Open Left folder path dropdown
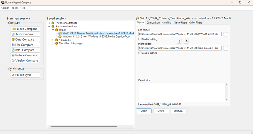This screenshot has height=134, width=253. 220,34
